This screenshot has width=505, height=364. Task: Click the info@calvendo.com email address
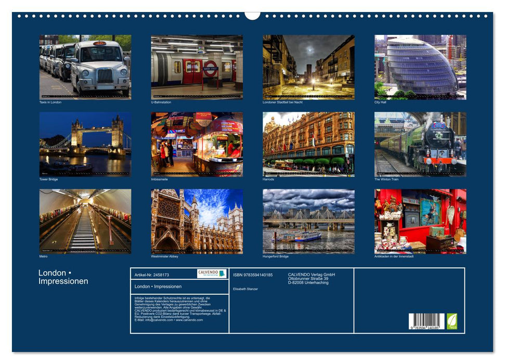(159, 320)
